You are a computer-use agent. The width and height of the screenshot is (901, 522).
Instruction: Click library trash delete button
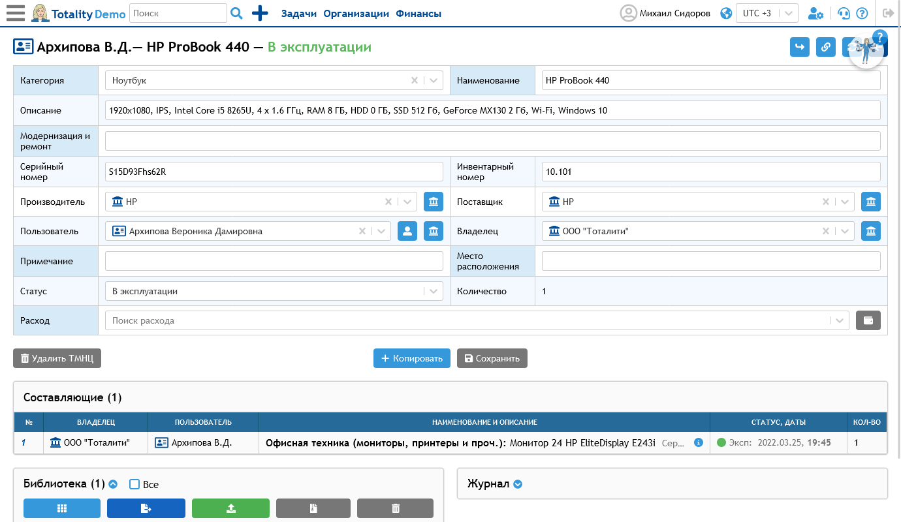point(395,508)
